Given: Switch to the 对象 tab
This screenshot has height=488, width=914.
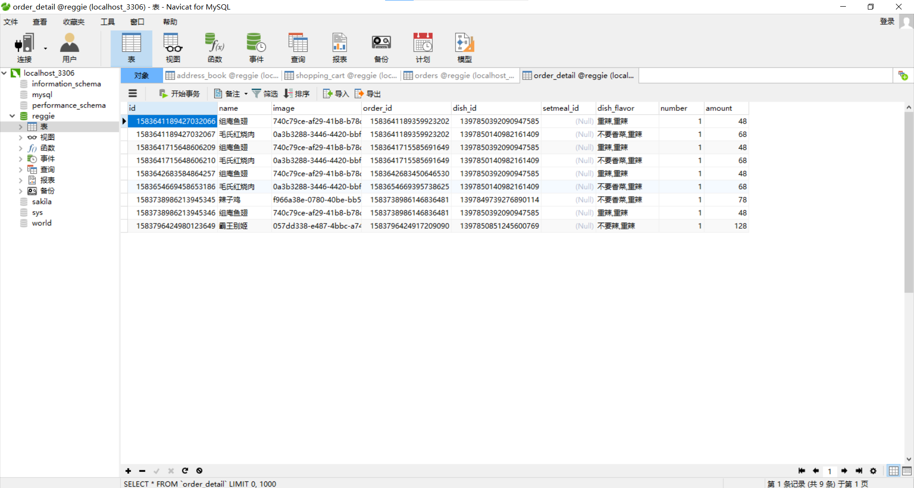Looking at the screenshot, I should pos(141,76).
